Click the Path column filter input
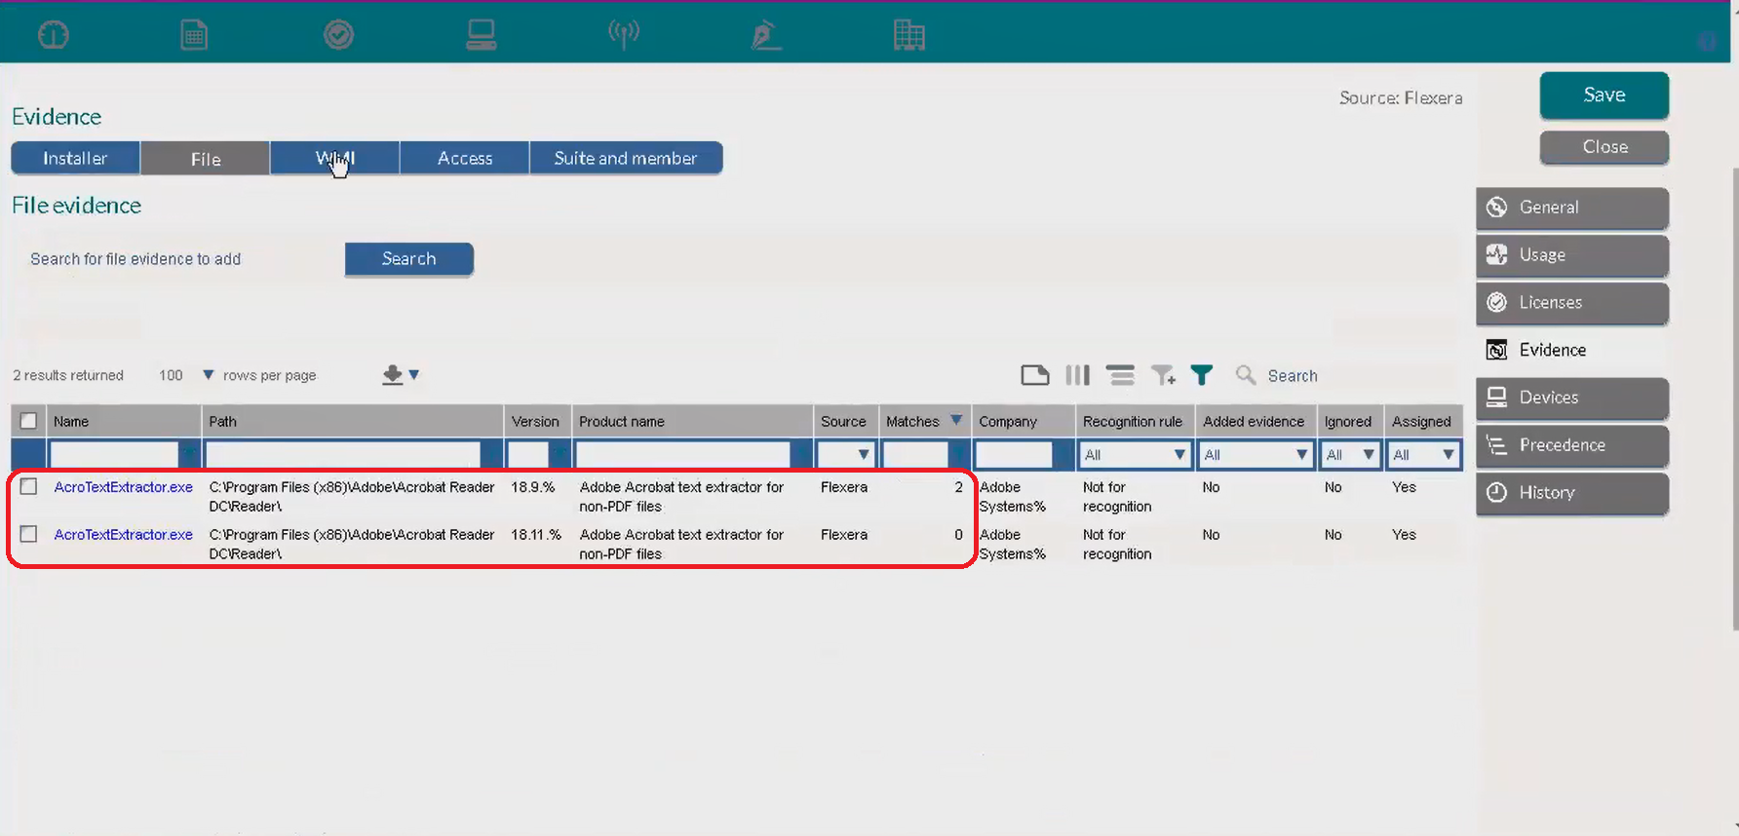Image resolution: width=1739 pixels, height=836 pixels. click(343, 455)
